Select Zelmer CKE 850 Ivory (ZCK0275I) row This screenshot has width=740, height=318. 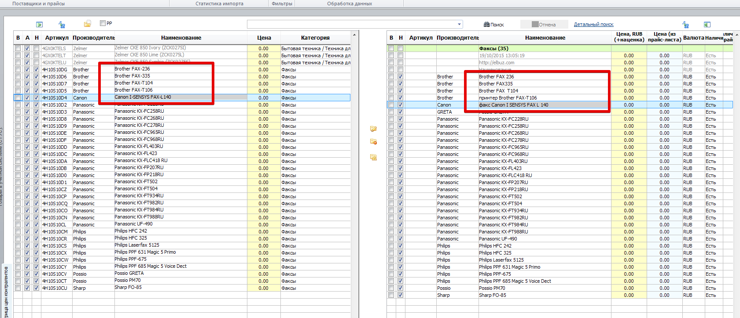[x=150, y=48]
